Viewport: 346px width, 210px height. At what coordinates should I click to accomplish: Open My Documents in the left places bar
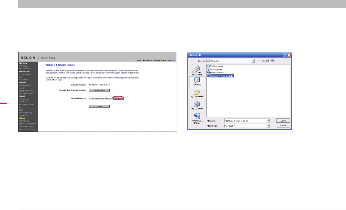click(x=197, y=94)
